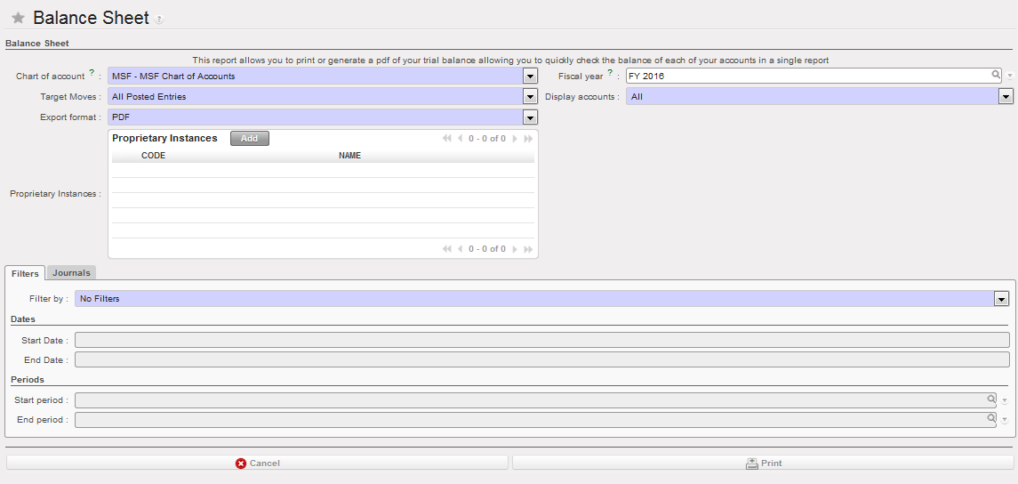Expand Fiscal year small arrow menu
The image size is (1018, 484).
point(1010,77)
